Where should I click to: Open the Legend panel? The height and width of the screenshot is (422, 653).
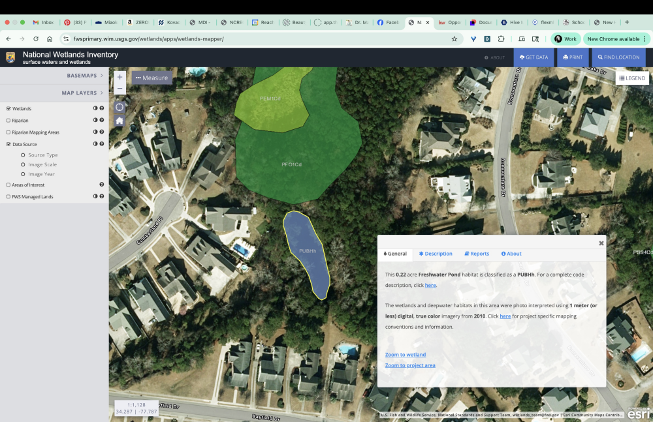(631, 78)
